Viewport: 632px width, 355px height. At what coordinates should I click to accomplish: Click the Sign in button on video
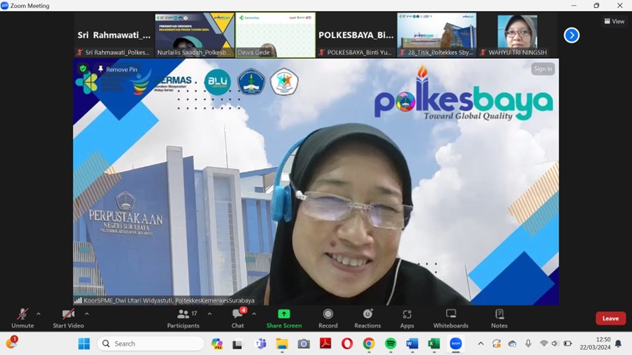coord(543,69)
